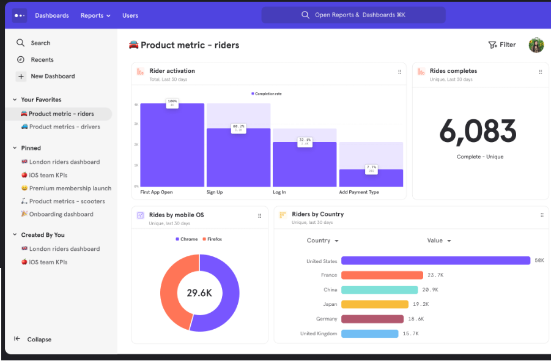Click the Filter button

[x=502, y=45]
